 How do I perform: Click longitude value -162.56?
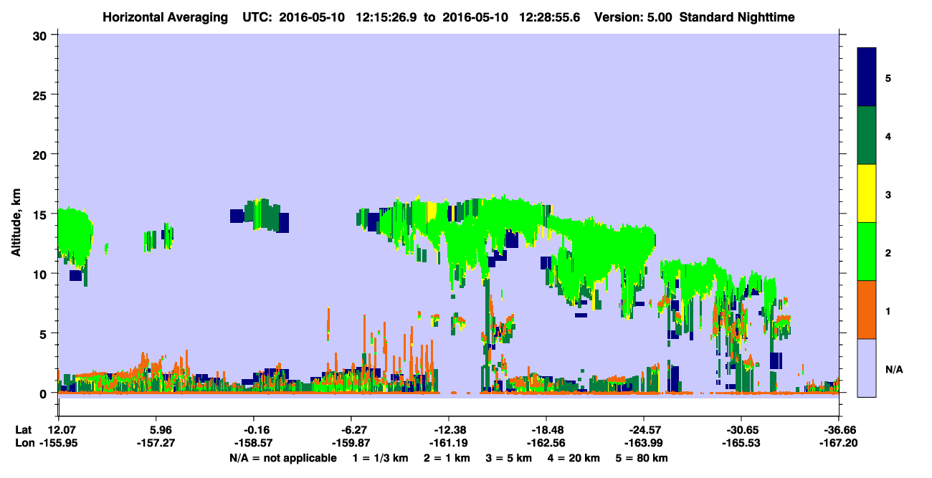coord(546,444)
